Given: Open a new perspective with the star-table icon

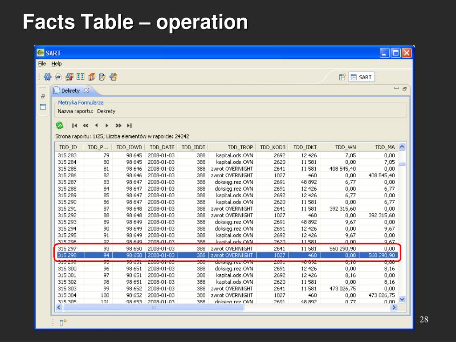Looking at the screenshot, I should point(342,77).
